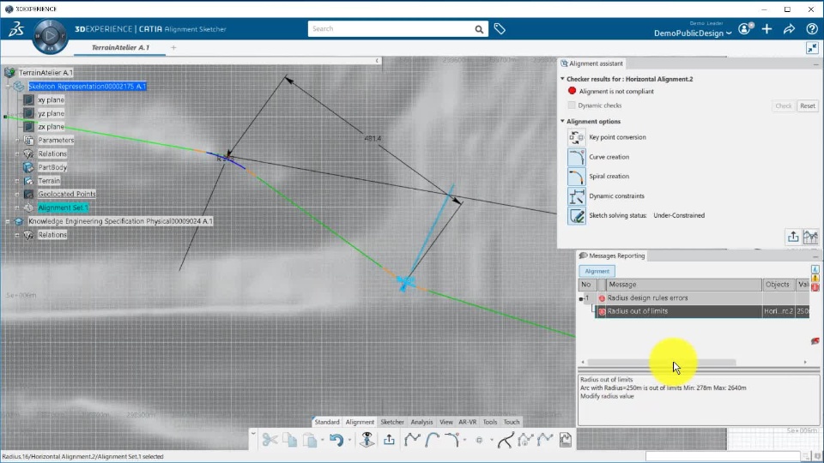Switch to the View toolbar tab
Image resolution: width=824 pixels, height=463 pixels.
(x=446, y=422)
